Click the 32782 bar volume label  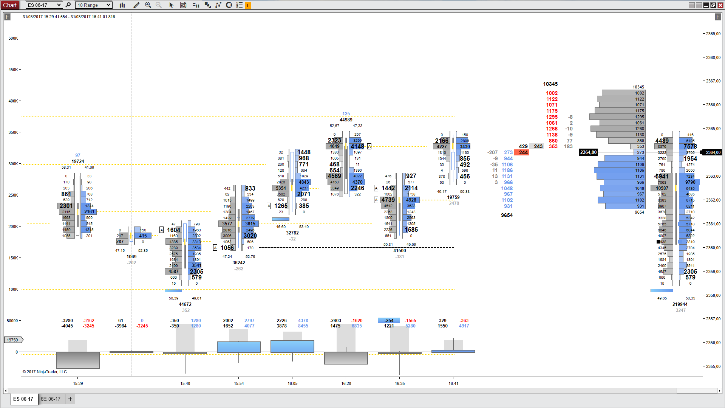pos(292,233)
